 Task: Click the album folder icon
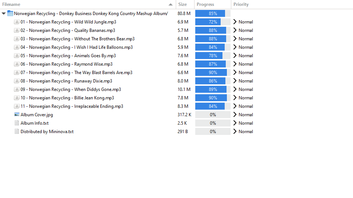[10, 13]
